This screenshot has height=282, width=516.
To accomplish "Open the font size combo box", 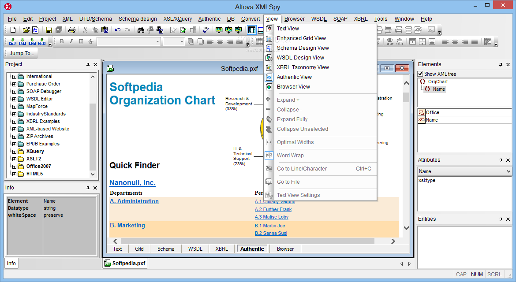I will coord(173,41).
